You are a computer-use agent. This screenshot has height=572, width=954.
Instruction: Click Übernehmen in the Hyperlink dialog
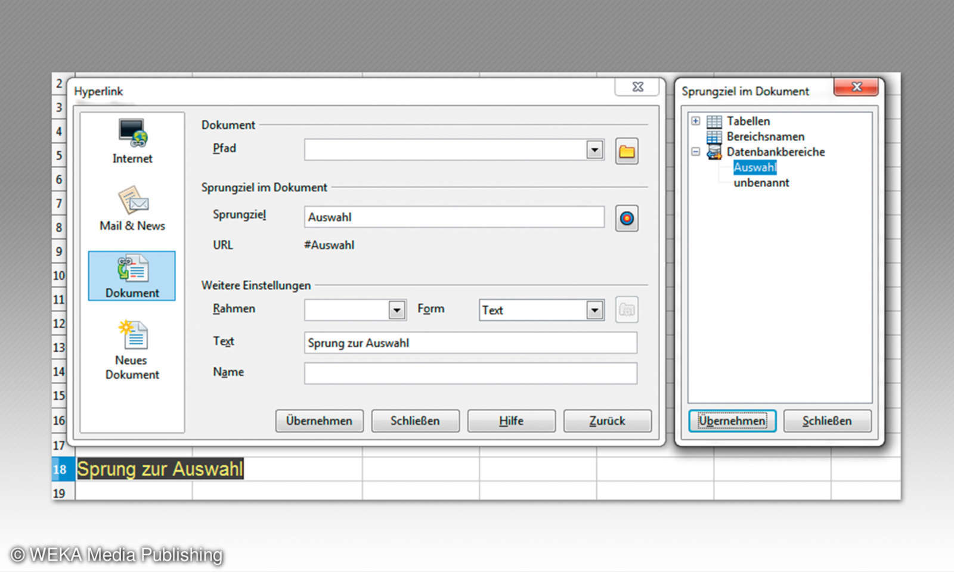click(x=320, y=421)
